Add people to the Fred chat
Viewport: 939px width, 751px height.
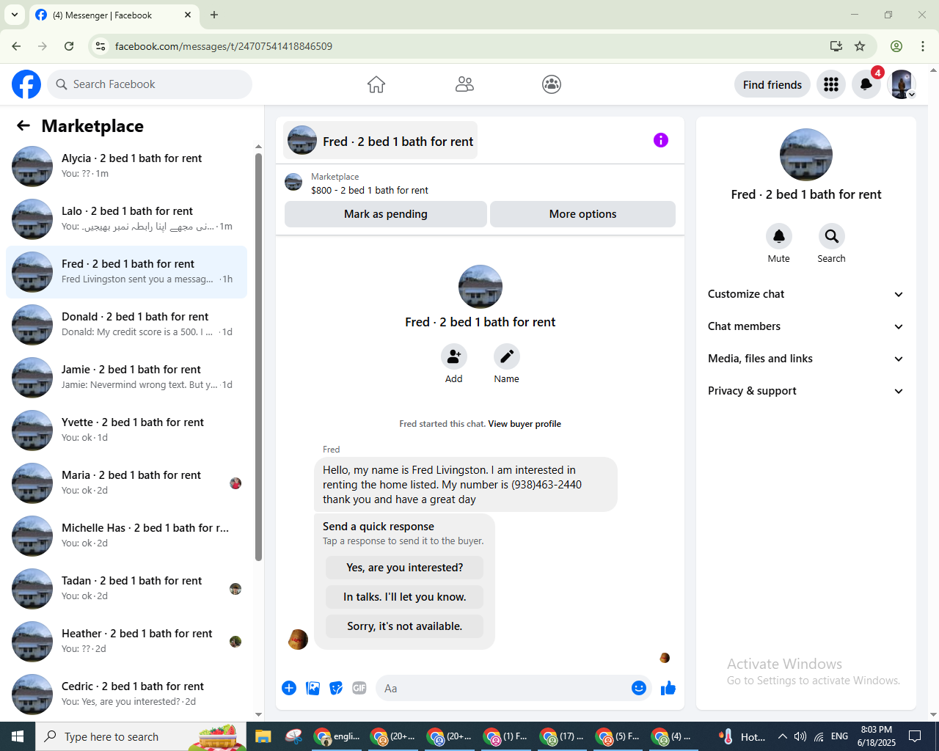454,356
